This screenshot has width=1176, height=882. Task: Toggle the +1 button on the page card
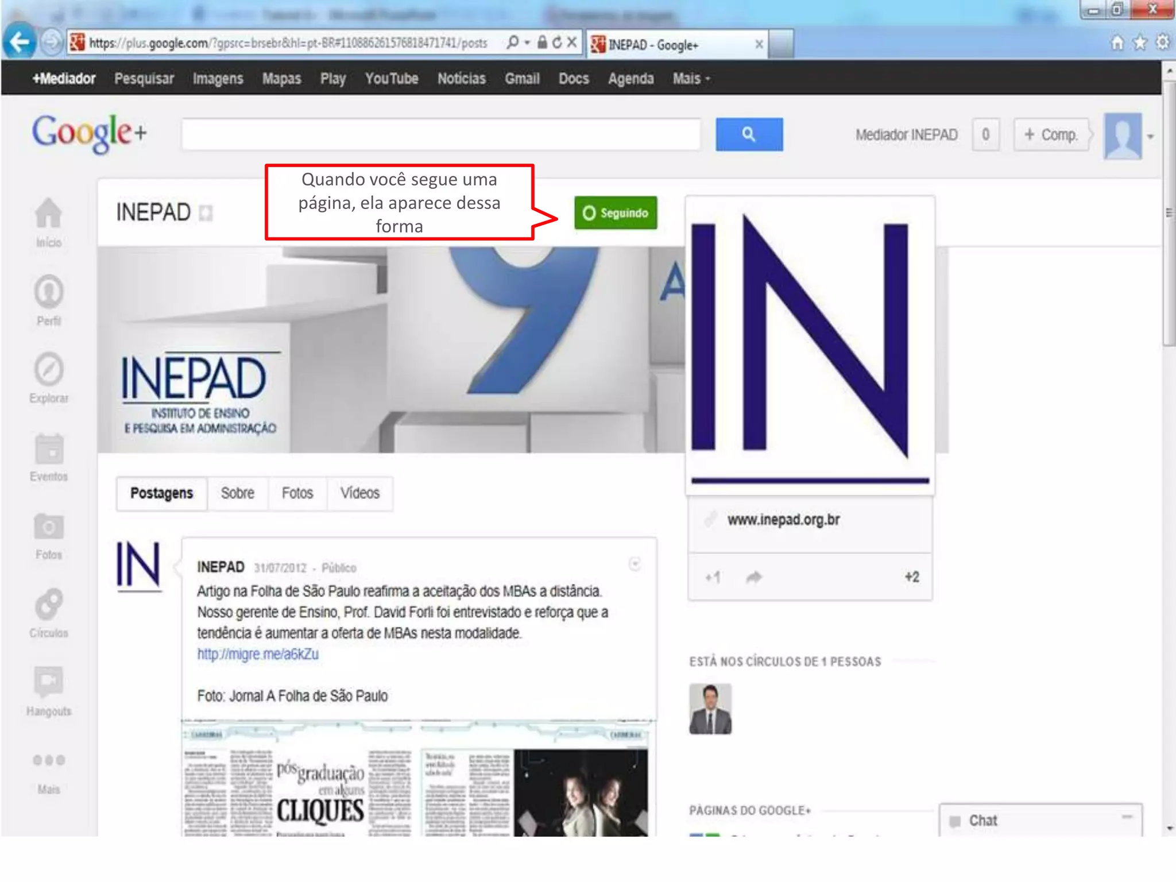713,577
